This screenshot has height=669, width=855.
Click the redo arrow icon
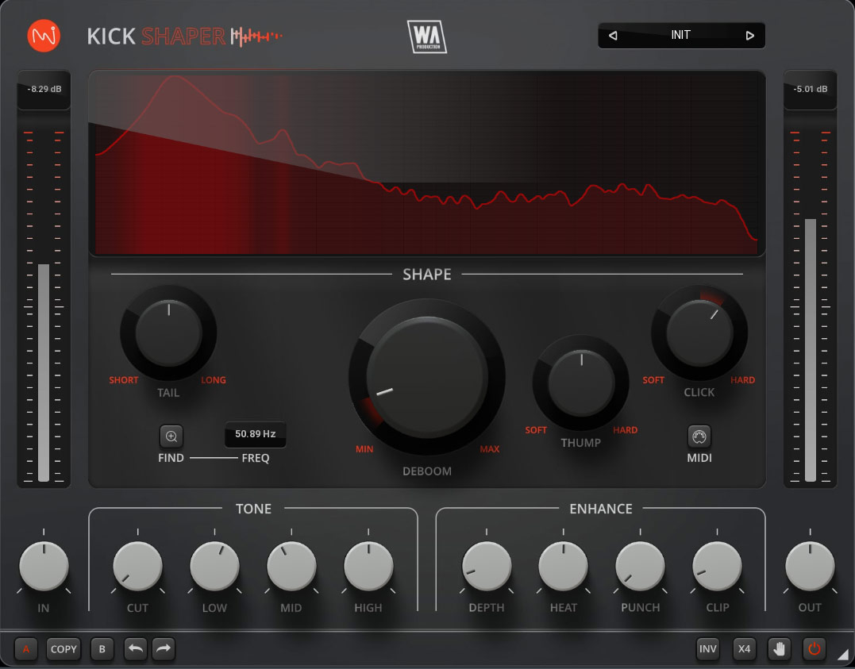coord(163,649)
